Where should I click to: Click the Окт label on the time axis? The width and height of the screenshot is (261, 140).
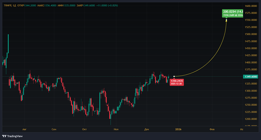coord(84,129)
